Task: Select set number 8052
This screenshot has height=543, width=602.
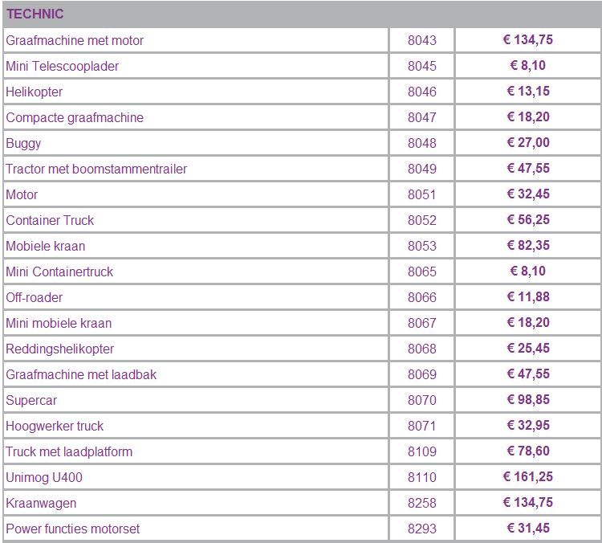Action: (x=422, y=221)
